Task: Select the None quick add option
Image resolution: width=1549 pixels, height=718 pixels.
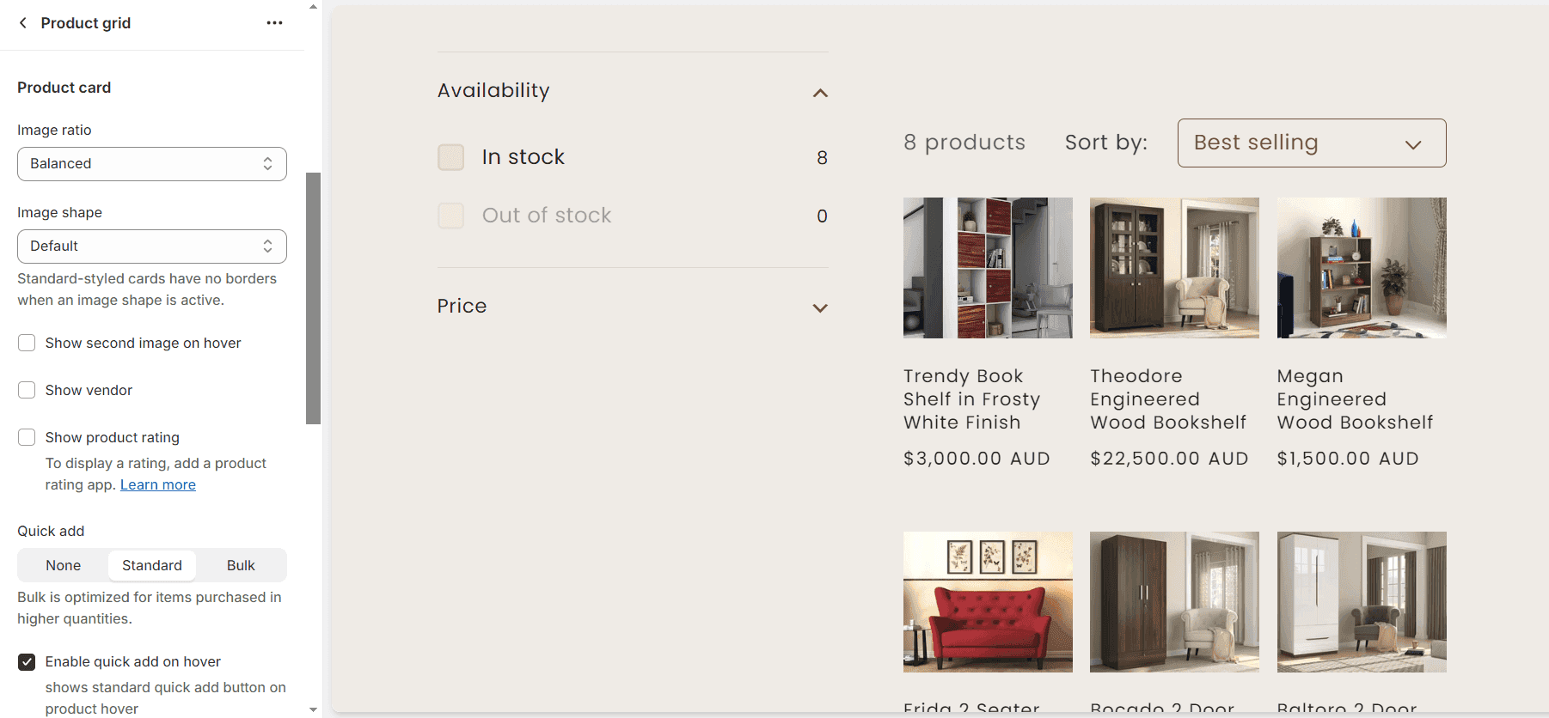Action: 64,566
